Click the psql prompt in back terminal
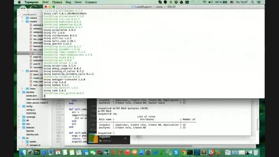279x157 pixels. tap(106, 133)
